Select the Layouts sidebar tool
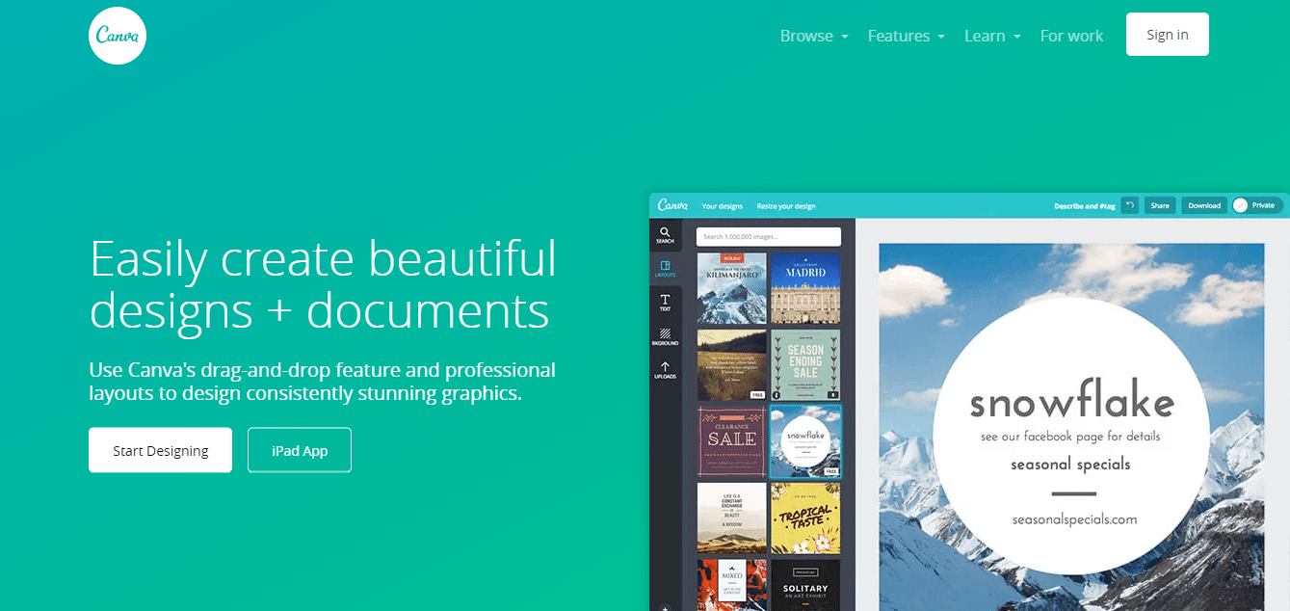1290x611 pixels. [665, 269]
